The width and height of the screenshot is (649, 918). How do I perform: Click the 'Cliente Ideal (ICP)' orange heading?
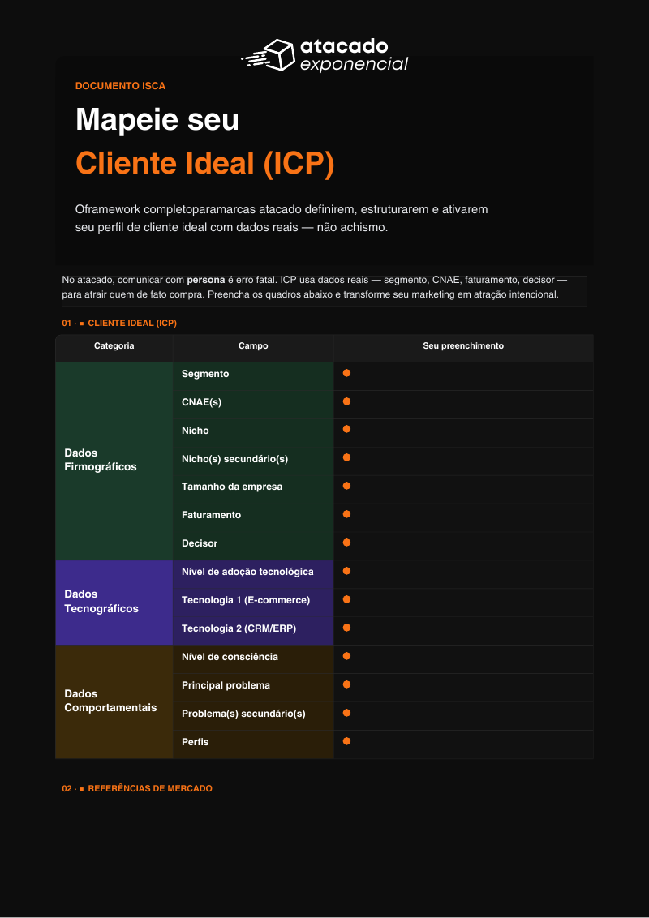(x=205, y=163)
